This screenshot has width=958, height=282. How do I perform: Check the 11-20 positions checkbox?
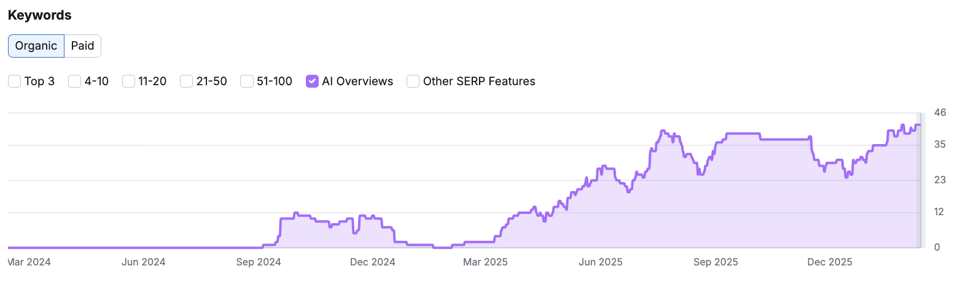coord(128,81)
